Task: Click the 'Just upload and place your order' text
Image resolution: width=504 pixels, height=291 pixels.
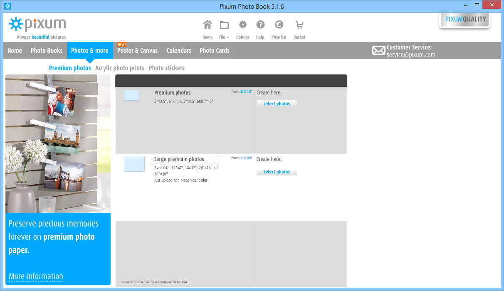Action: (181, 180)
